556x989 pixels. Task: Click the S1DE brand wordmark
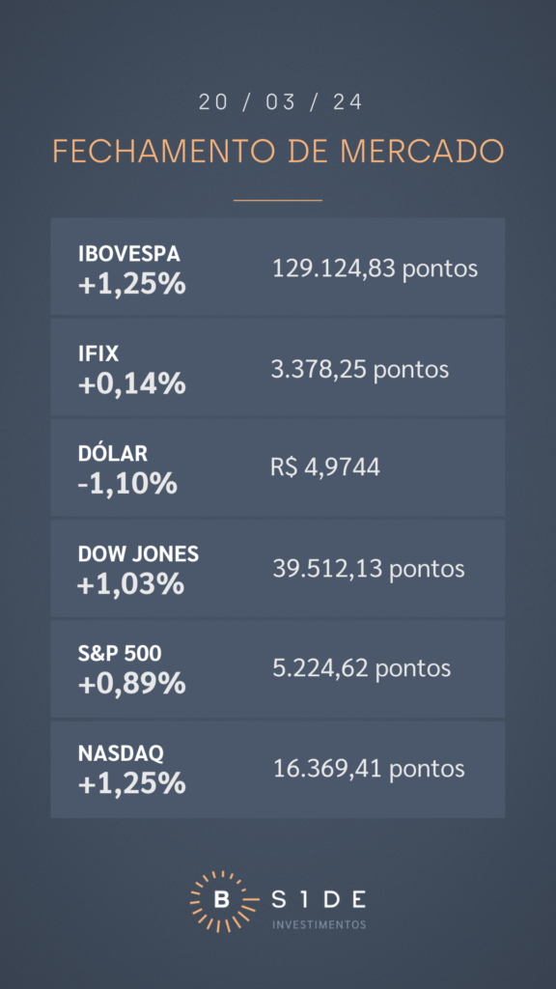point(320,900)
